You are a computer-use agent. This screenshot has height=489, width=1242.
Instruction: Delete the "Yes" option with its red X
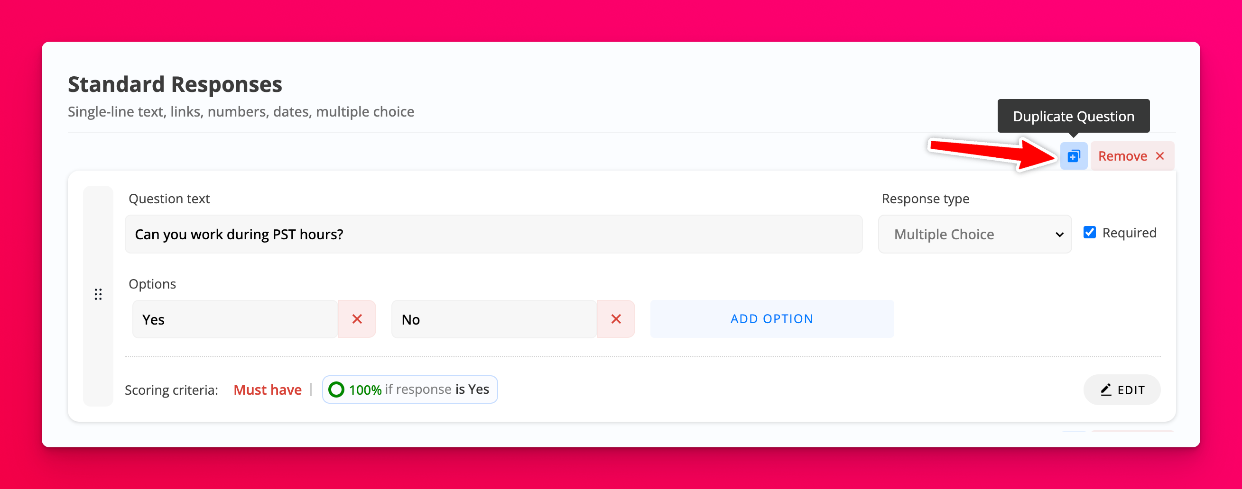[x=357, y=319]
